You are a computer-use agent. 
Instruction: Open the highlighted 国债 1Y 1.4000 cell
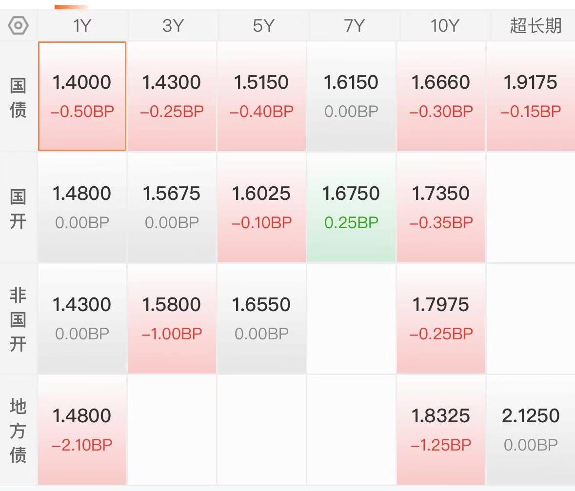(x=82, y=96)
